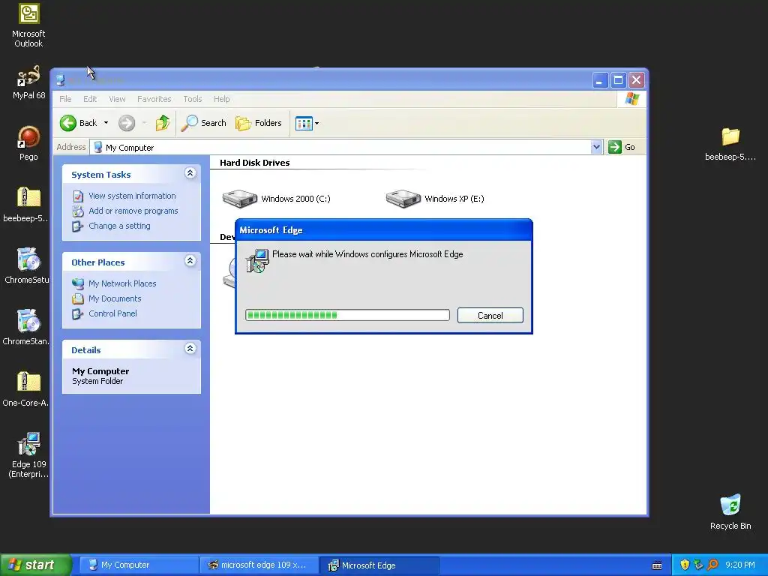Open Control Panel link
Viewport: 768px width, 576px height.
(x=112, y=313)
